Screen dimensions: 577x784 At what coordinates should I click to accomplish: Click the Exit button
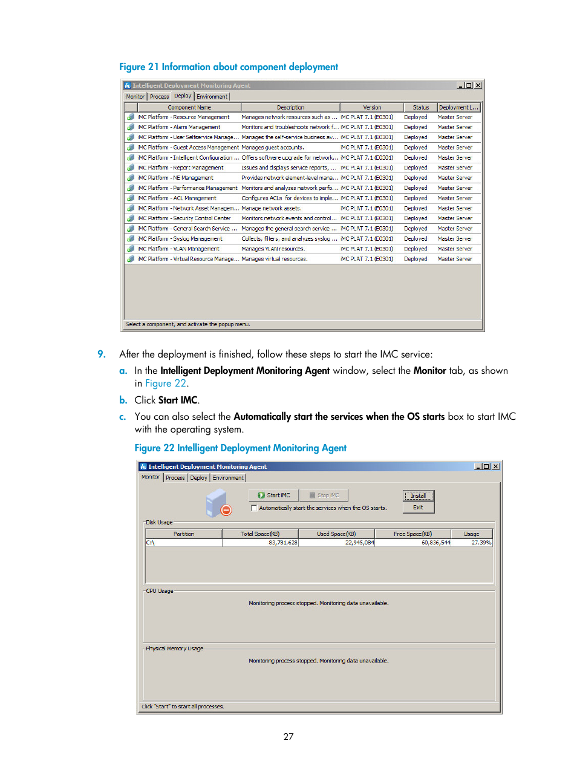tap(419, 508)
